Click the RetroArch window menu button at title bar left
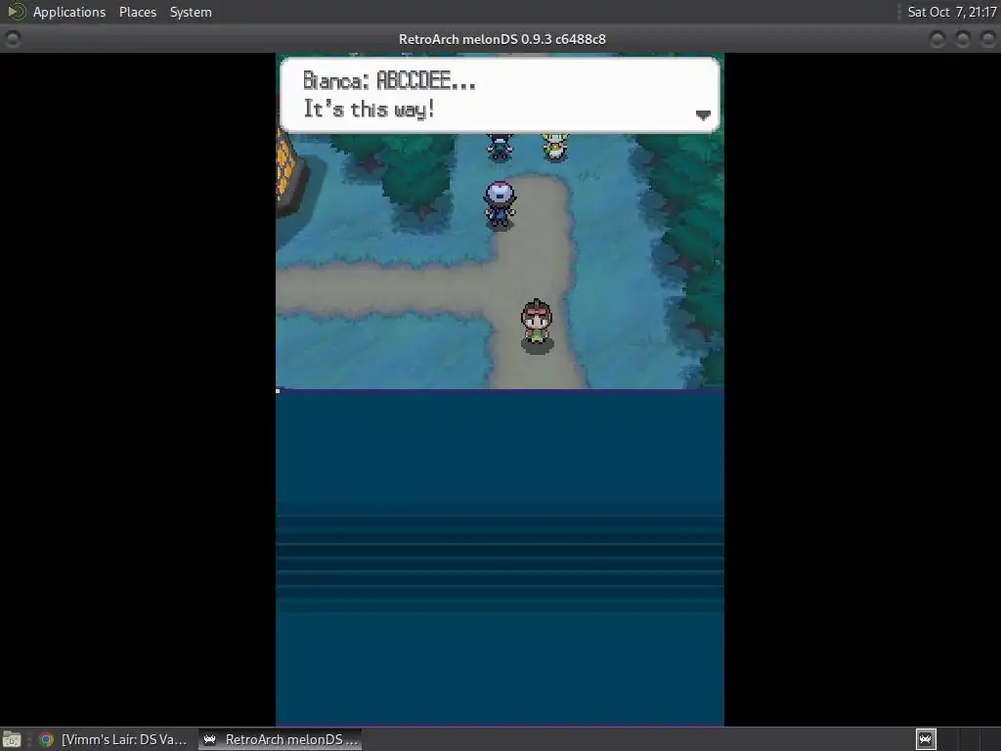This screenshot has height=751, width=1001. tap(12, 39)
